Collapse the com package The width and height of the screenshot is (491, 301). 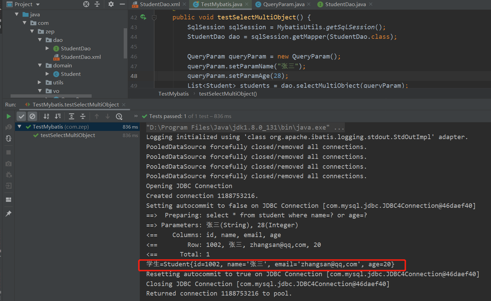coord(25,23)
